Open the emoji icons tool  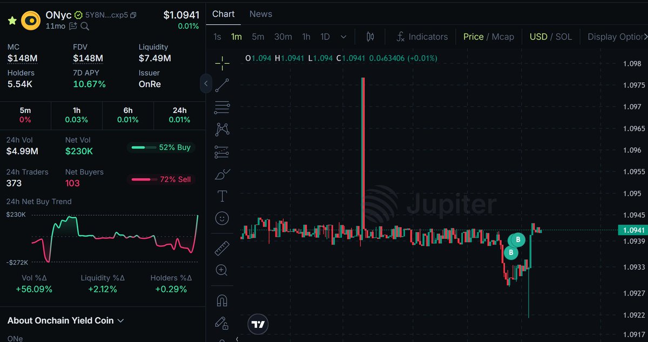click(x=222, y=218)
